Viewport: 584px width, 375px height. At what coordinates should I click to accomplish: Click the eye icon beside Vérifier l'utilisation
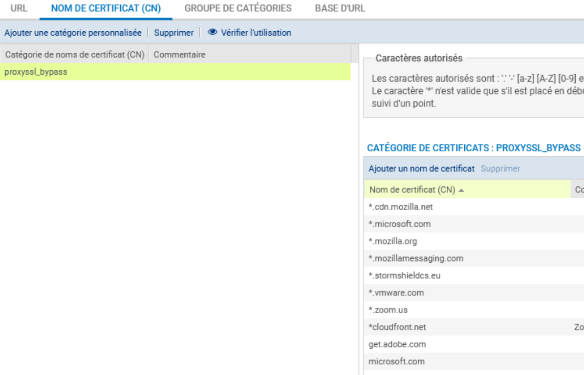click(x=212, y=33)
